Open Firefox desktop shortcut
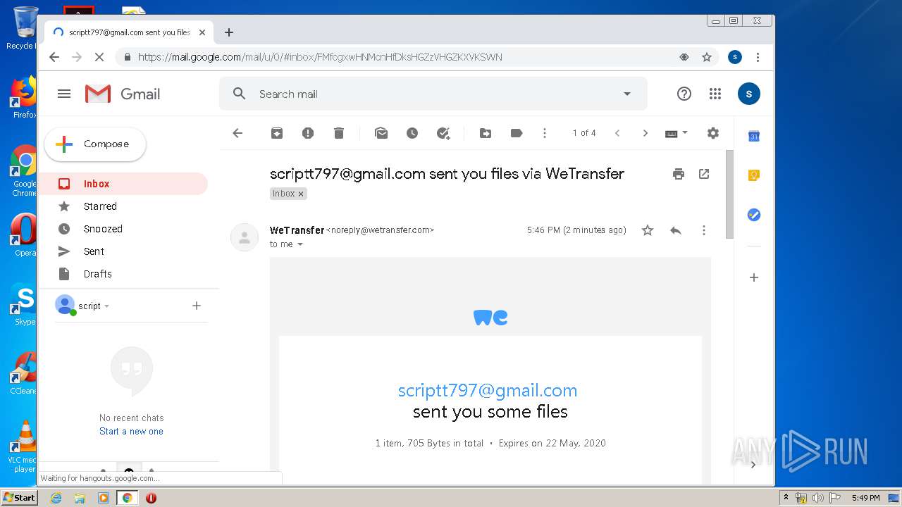The width and height of the screenshot is (902, 507). tap(24, 99)
